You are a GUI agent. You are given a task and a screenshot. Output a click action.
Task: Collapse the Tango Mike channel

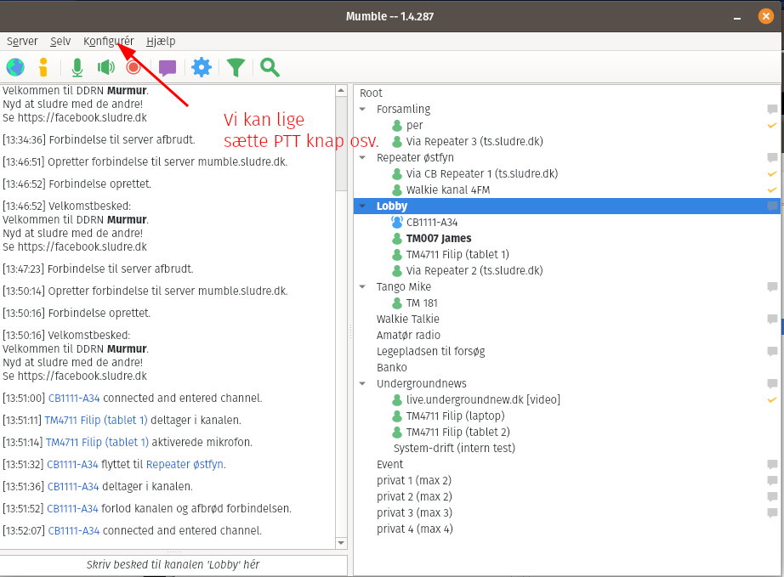(362, 286)
